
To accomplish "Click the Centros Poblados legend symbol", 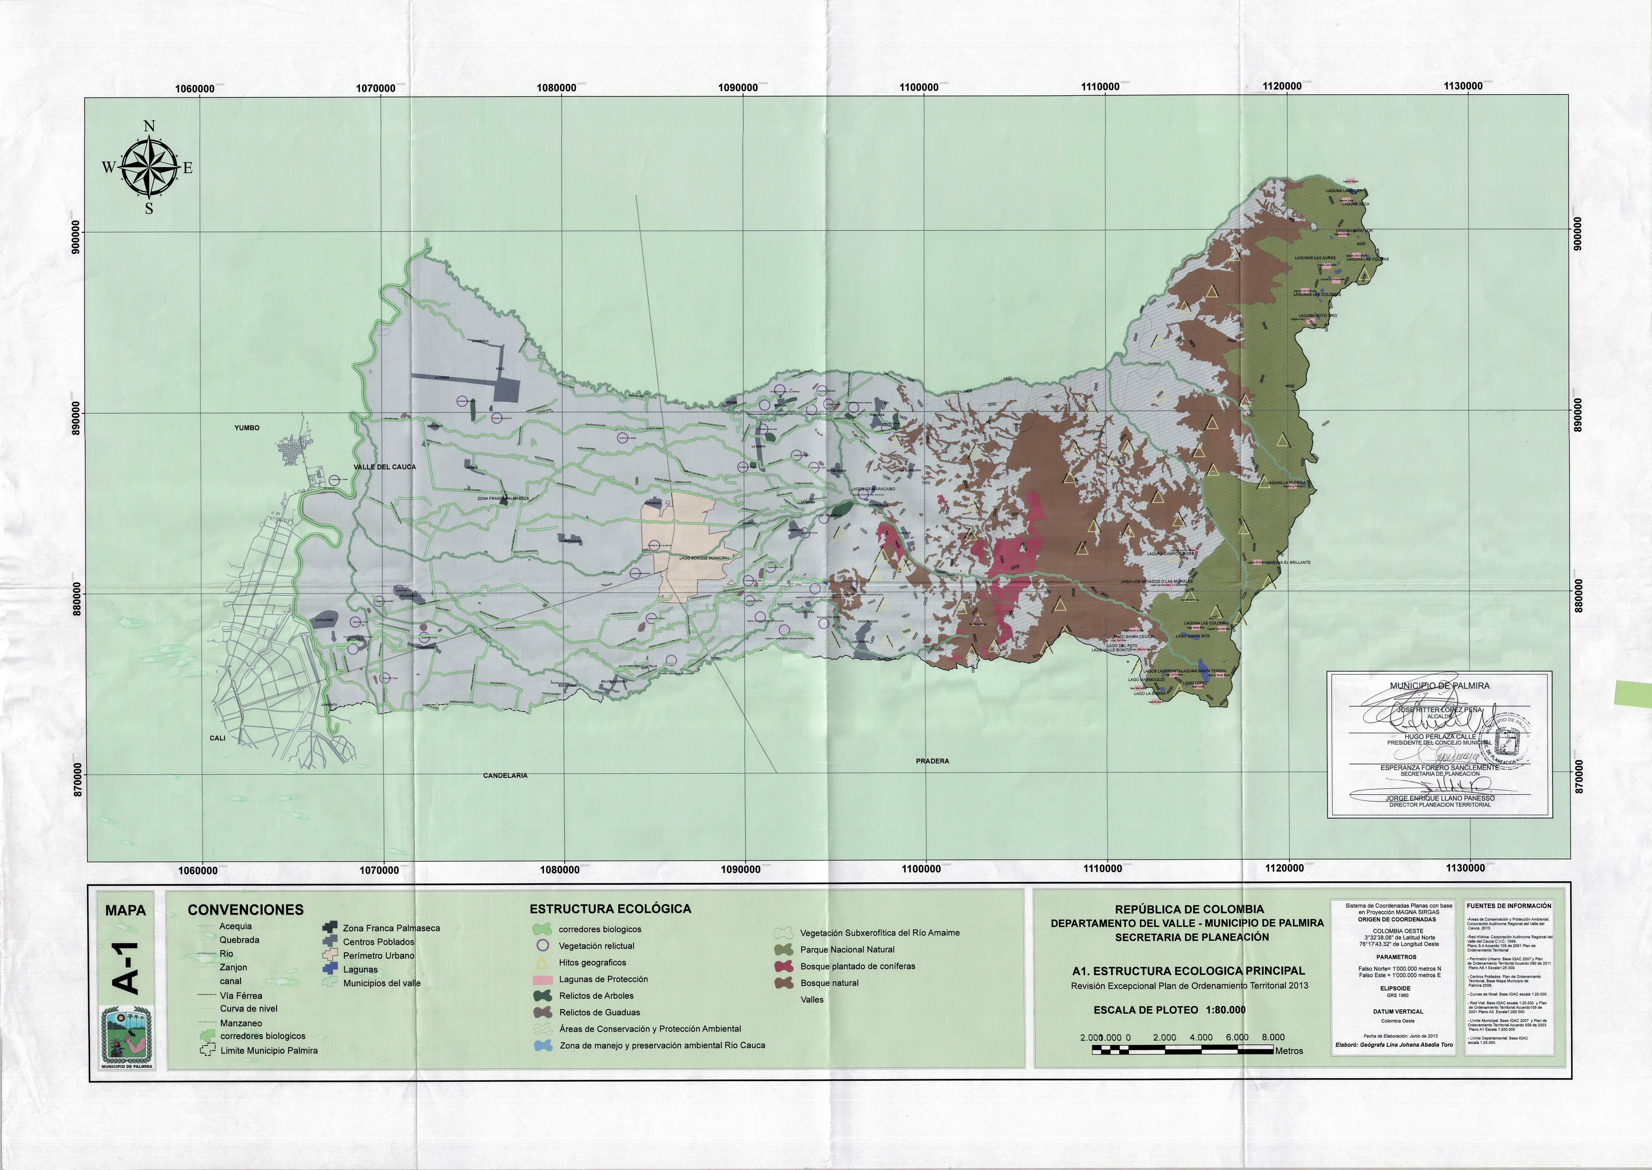I will [x=331, y=941].
